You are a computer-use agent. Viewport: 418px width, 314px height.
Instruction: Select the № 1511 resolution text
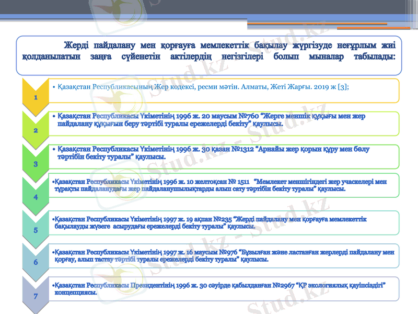219,185
